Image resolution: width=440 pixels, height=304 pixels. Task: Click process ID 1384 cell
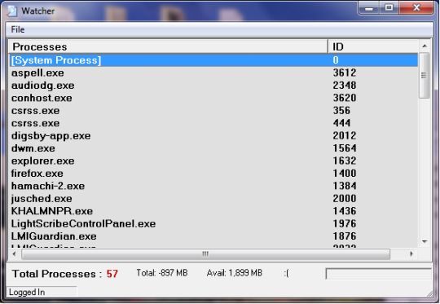point(345,186)
